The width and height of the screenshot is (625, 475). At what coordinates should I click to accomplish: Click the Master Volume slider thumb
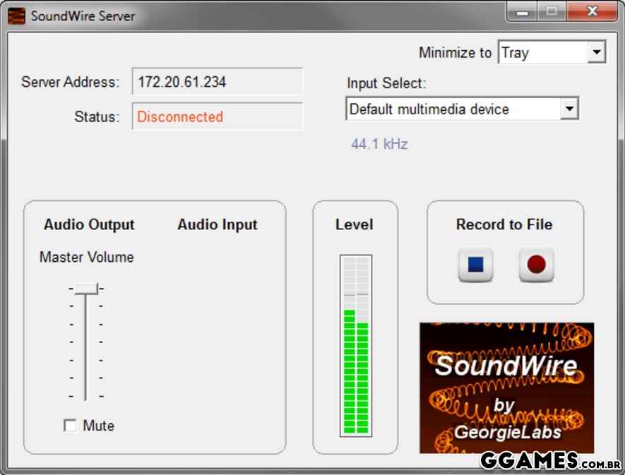tap(86, 288)
